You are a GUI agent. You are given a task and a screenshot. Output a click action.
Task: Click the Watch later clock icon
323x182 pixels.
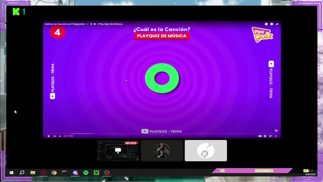[272, 24]
